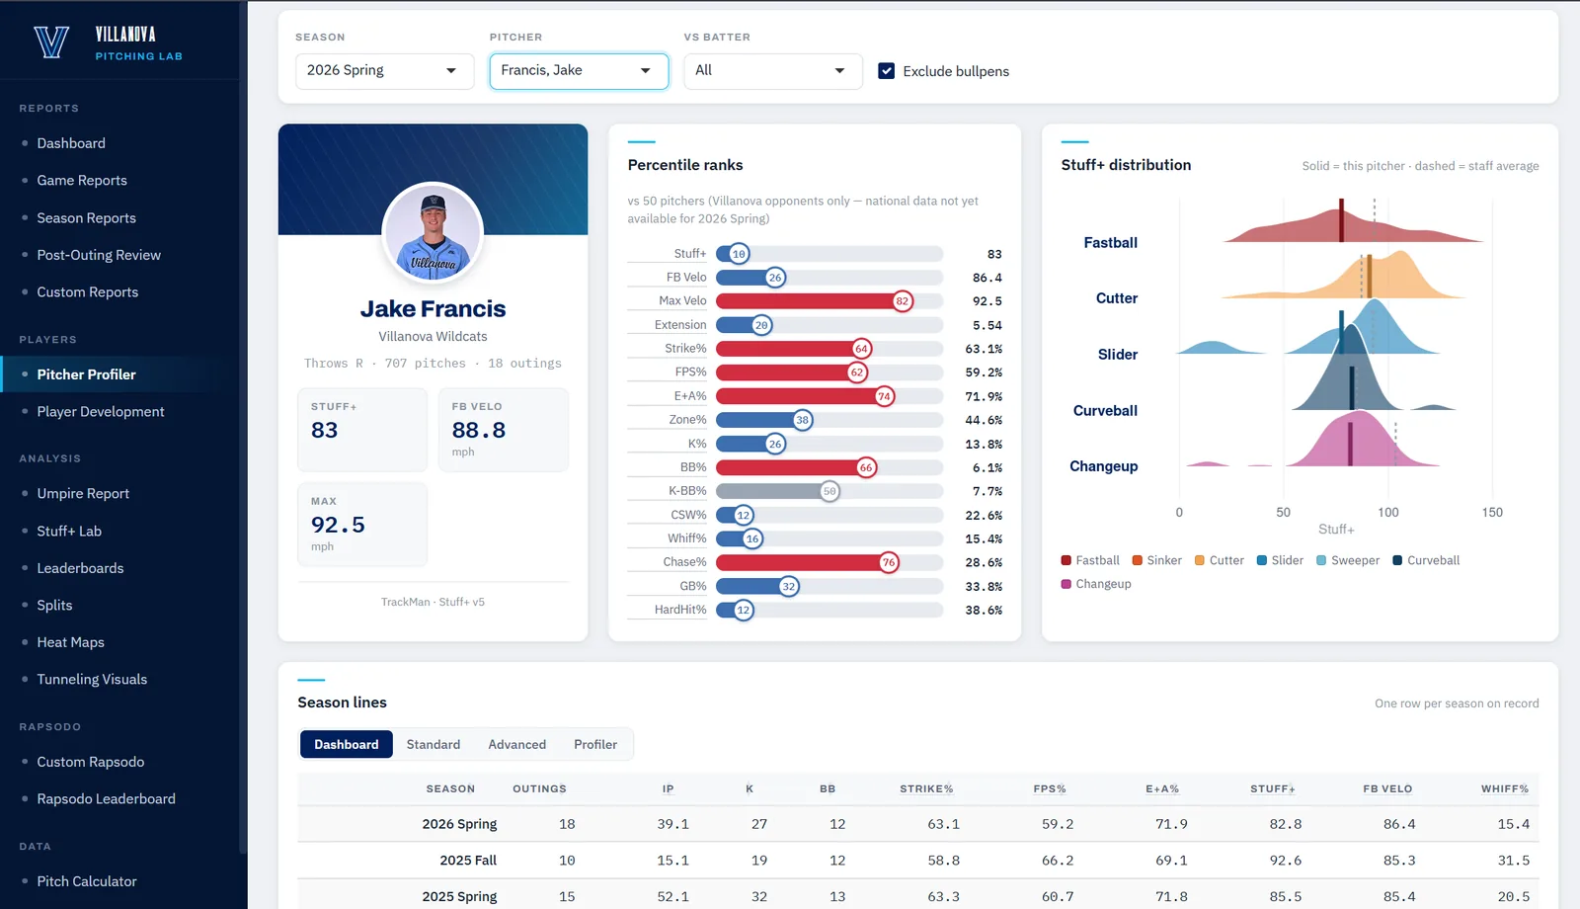Viewport: 1580px width, 909px height.
Task: Open the Umpire Report
Action: pyautogui.click(x=83, y=494)
